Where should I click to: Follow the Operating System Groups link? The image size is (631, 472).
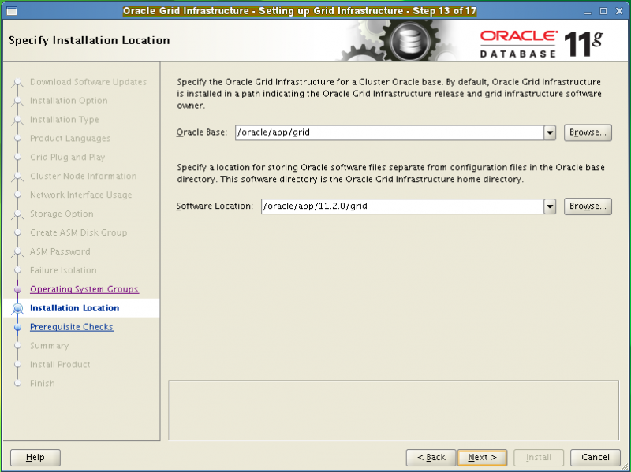[x=84, y=289]
